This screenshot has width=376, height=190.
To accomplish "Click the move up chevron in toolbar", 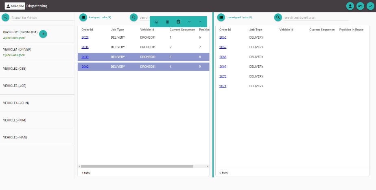I will (x=200, y=22).
